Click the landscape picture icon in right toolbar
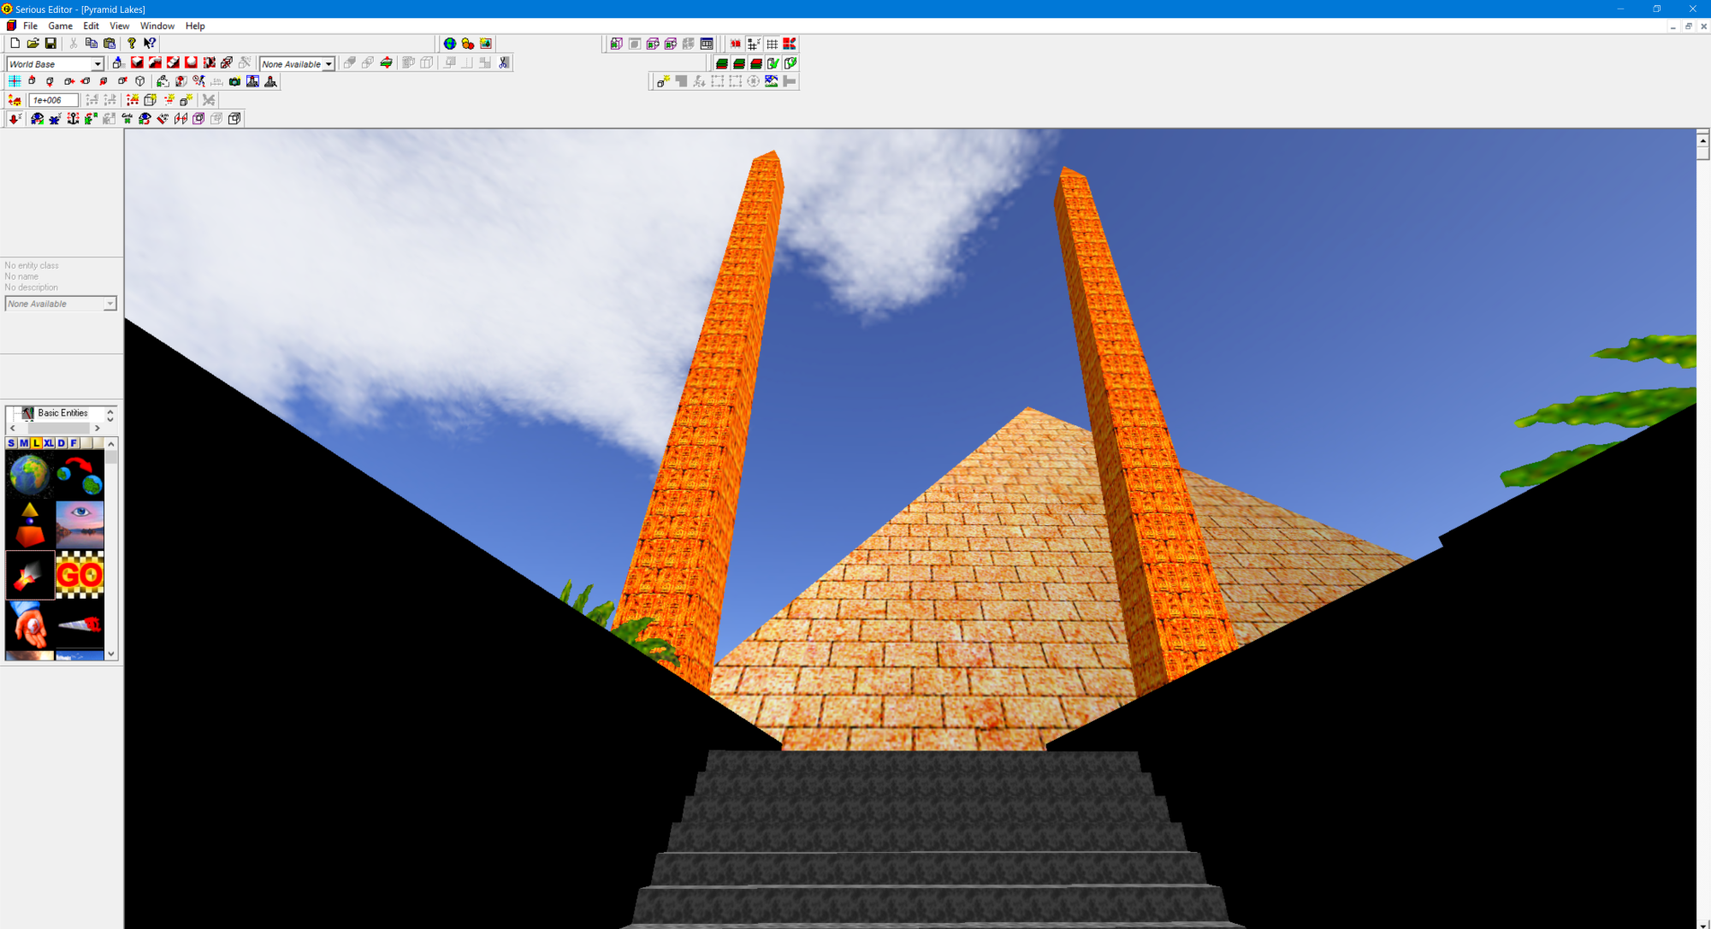1711x929 pixels. (771, 81)
